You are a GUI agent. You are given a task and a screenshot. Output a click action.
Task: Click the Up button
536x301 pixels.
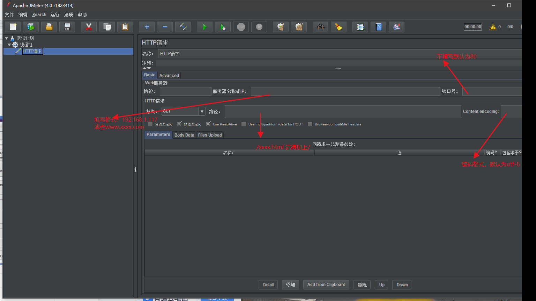pyautogui.click(x=382, y=285)
